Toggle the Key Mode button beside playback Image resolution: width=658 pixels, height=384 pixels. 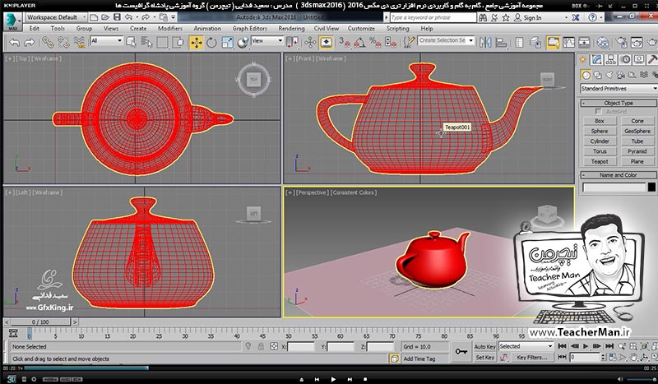click(x=563, y=357)
